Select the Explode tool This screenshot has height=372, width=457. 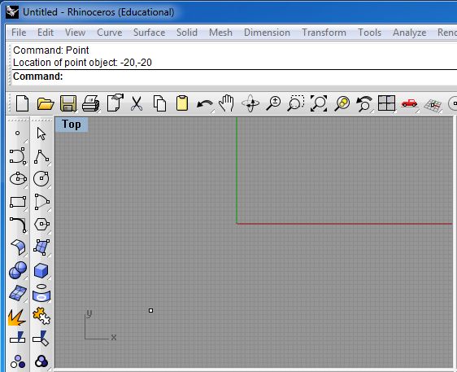17,317
